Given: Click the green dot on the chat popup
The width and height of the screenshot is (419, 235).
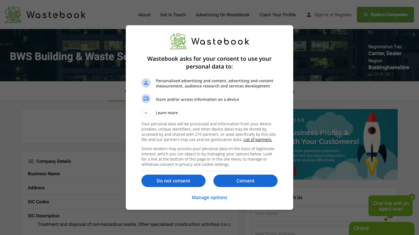Looking at the screenshot, I should click(x=386, y=220).
